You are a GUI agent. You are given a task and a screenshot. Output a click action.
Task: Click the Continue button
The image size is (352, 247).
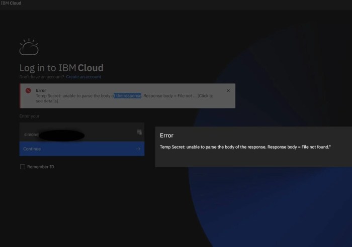(81, 149)
